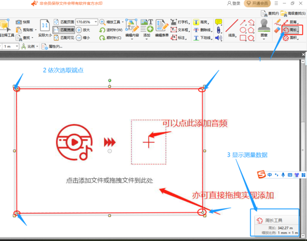The height and width of the screenshot is (241, 307).
Task: Expand the Edit Content (编辑内容) dropdown
Action: click(132, 39)
